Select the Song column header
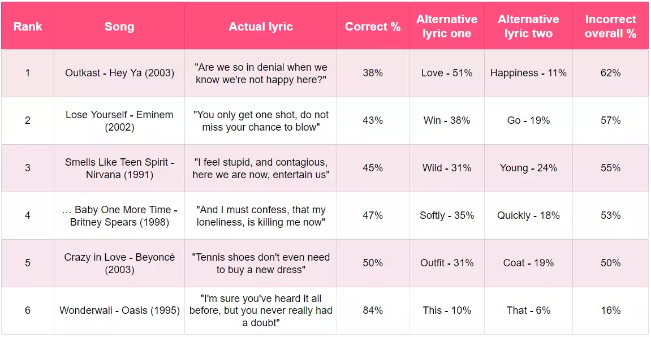The height and width of the screenshot is (337, 651). point(119,27)
